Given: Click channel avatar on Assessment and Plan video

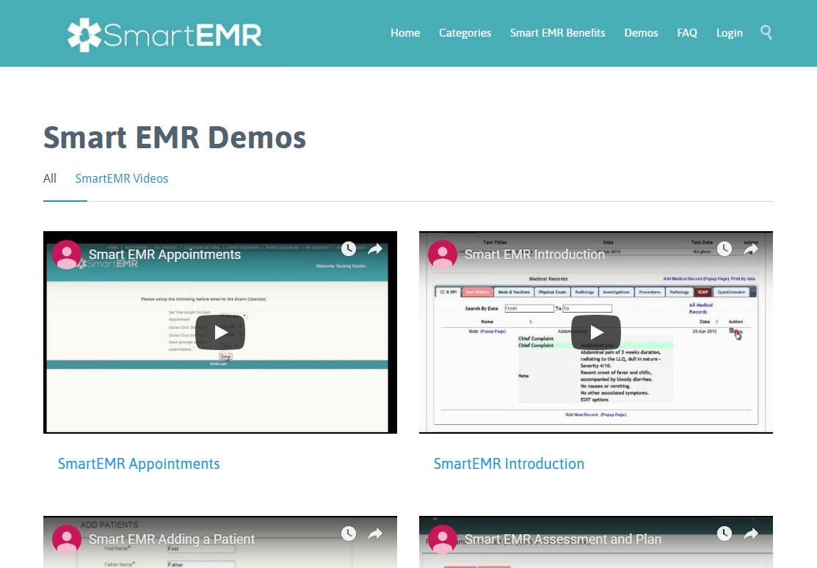Looking at the screenshot, I should click(443, 539).
